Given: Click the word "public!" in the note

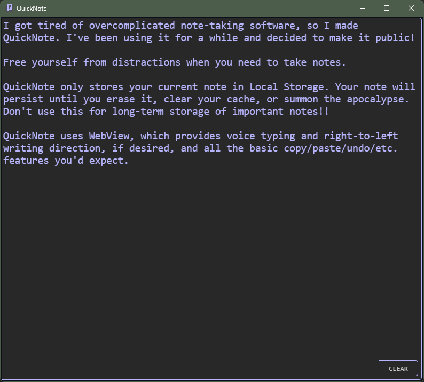Looking at the screenshot, I should [395, 38].
